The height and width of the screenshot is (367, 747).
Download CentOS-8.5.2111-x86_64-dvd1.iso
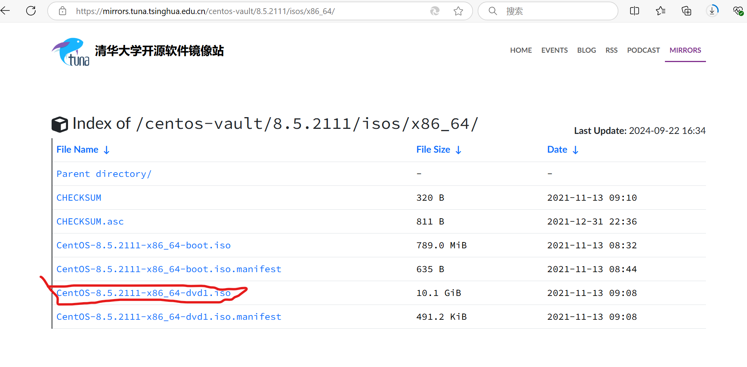[x=143, y=293]
